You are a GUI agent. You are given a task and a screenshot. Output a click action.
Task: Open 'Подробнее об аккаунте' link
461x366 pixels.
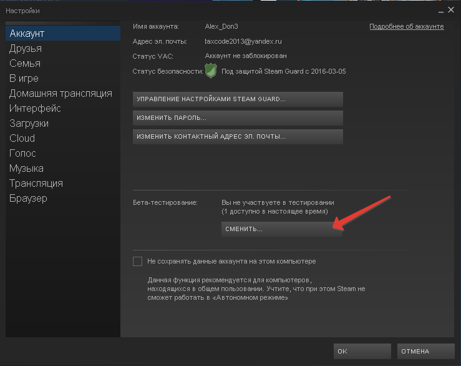tap(406, 26)
